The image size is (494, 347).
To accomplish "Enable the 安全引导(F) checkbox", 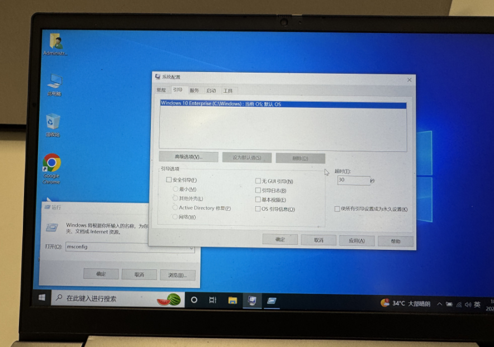I will click(169, 180).
